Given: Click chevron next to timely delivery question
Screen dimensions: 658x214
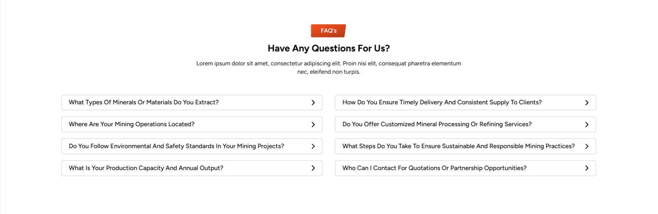Looking at the screenshot, I should (x=587, y=103).
